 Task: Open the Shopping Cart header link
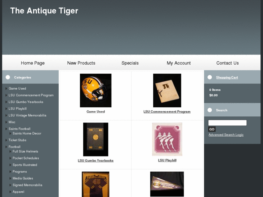click(x=227, y=77)
